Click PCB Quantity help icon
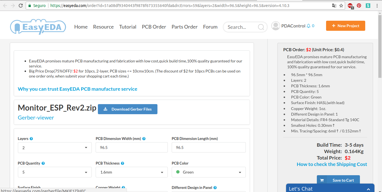Image resolution: width=382 pixels, height=192 pixels. coord(43,163)
